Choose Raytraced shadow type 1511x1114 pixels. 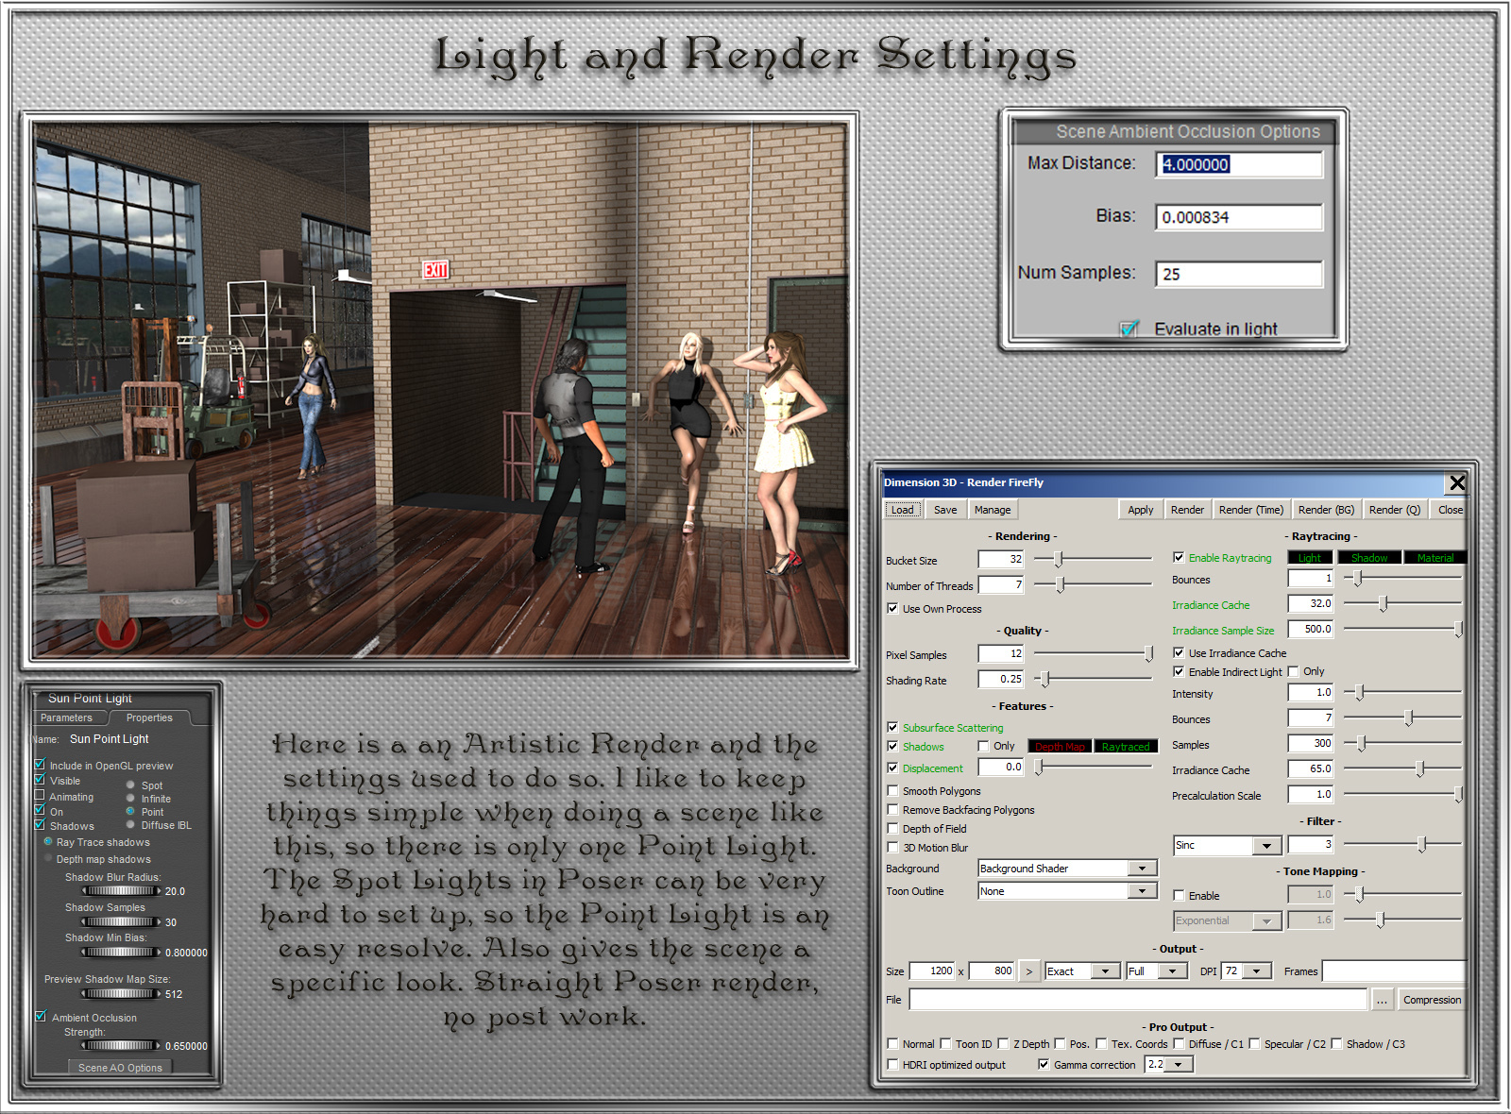[x=1126, y=747]
